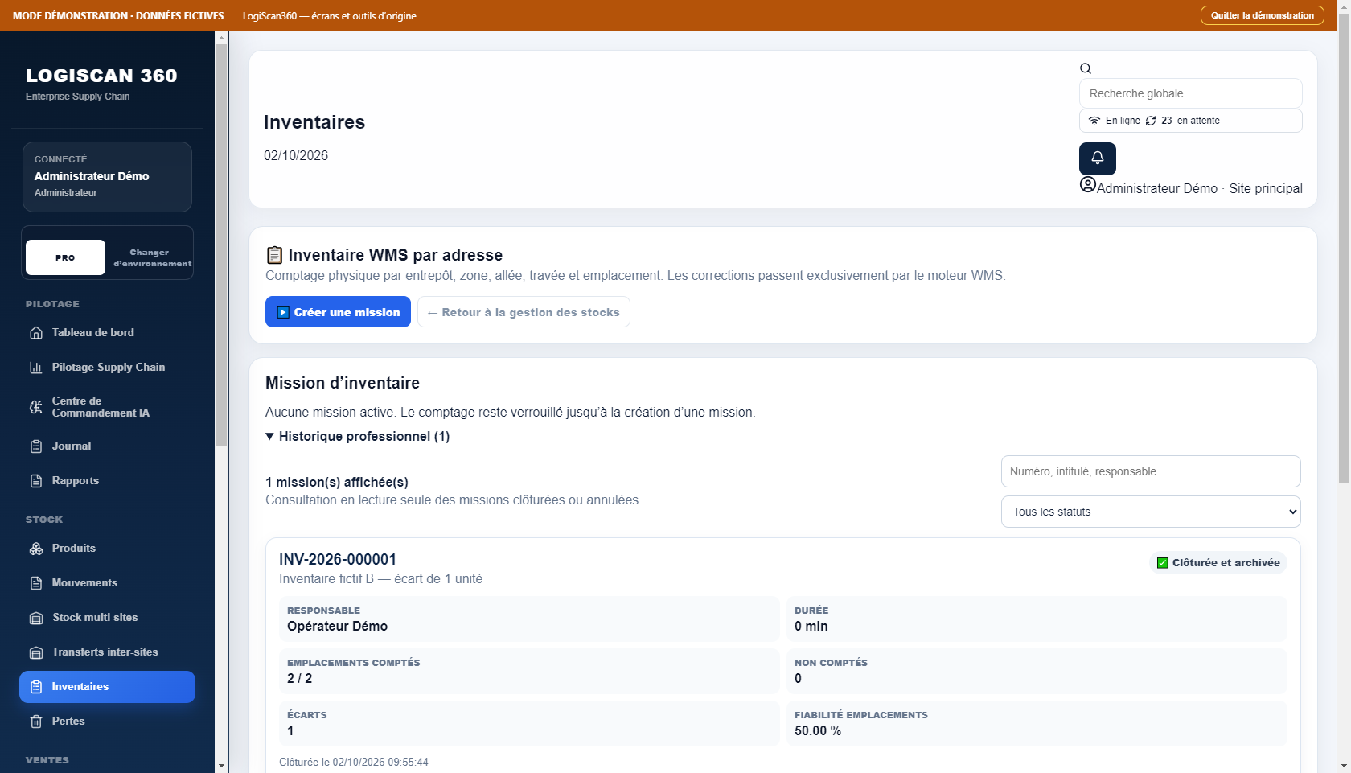
Task: Click the main page scrollbar thumb
Action: (1344, 248)
